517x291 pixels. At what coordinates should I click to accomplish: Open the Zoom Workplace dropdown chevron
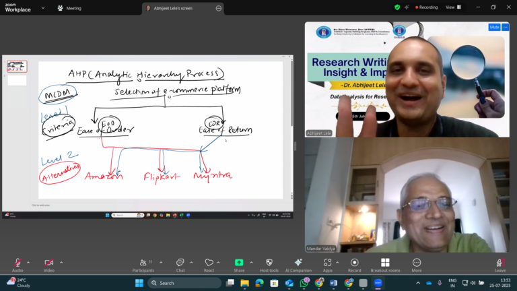pos(43,8)
